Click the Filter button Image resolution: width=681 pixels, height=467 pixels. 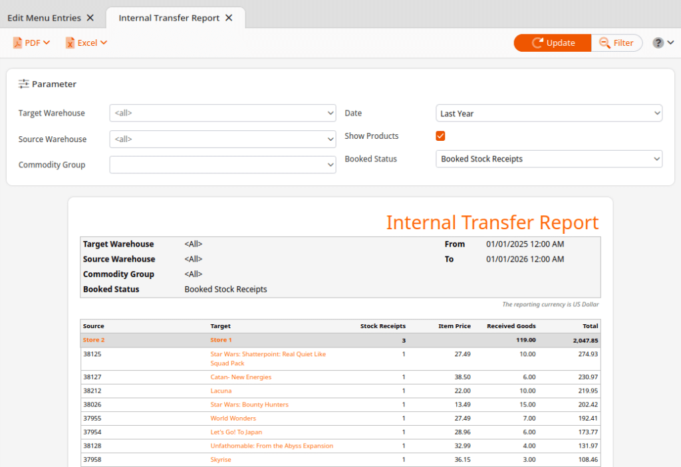(x=616, y=43)
